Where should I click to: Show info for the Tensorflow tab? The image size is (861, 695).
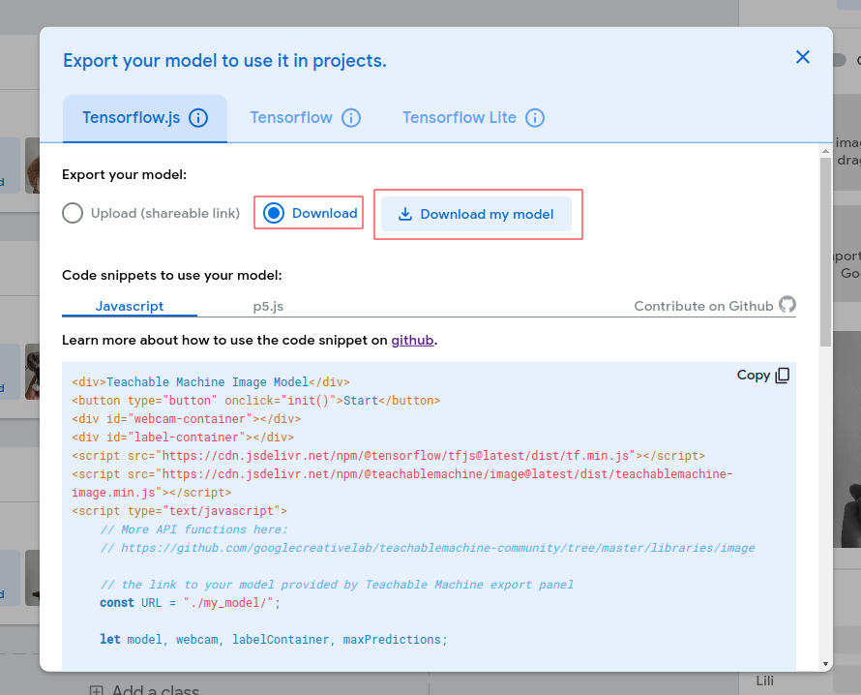351,117
